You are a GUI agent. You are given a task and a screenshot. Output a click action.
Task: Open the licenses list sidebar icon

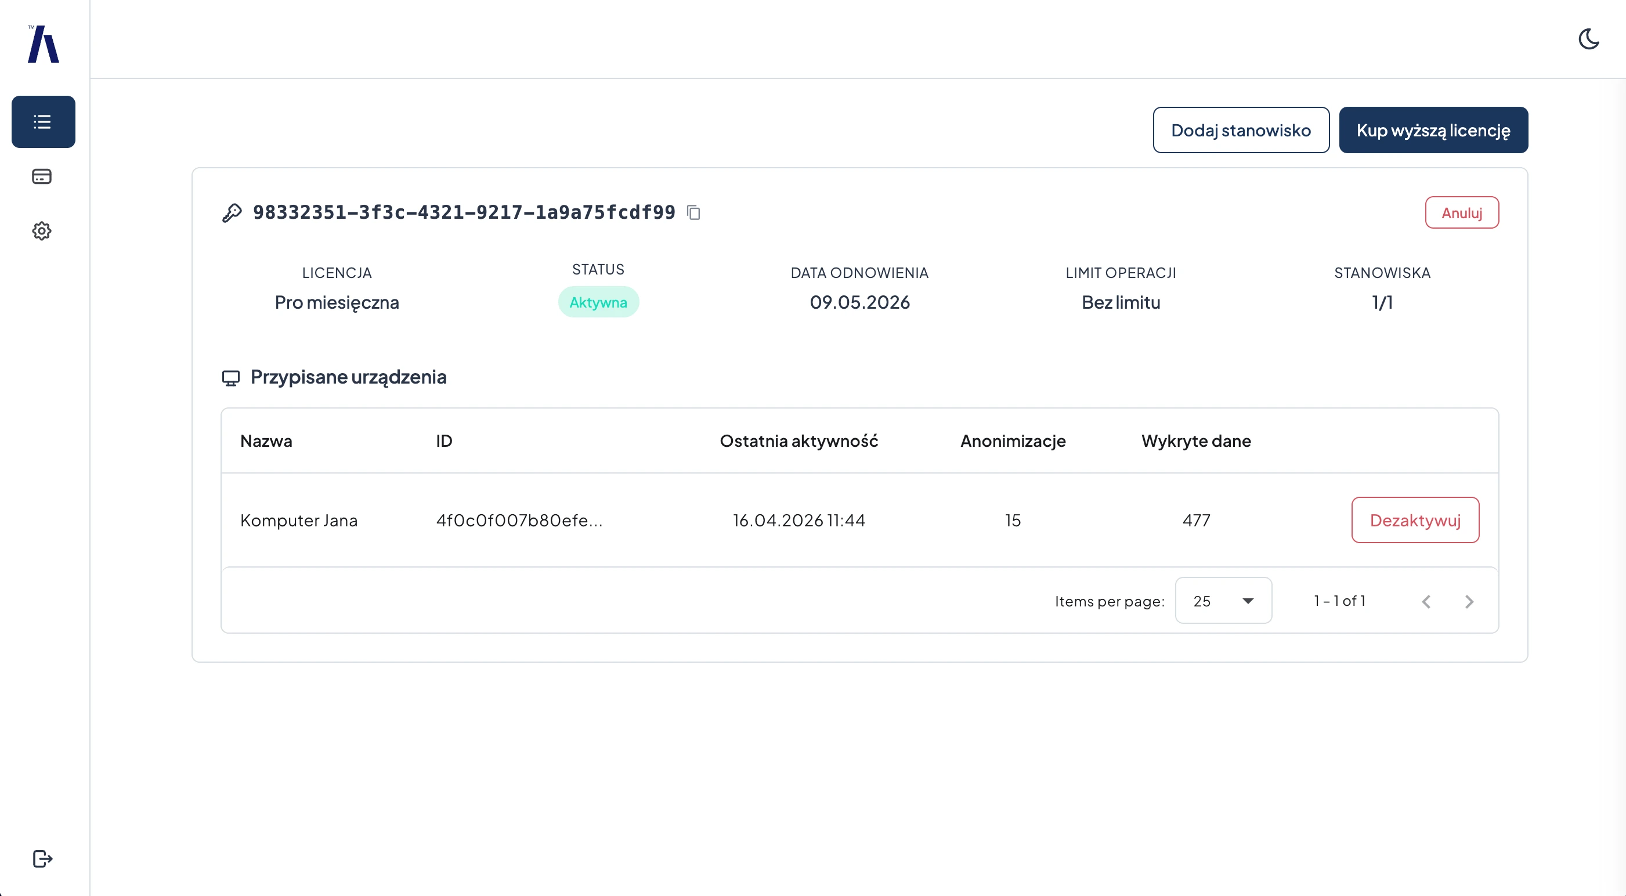(x=43, y=122)
